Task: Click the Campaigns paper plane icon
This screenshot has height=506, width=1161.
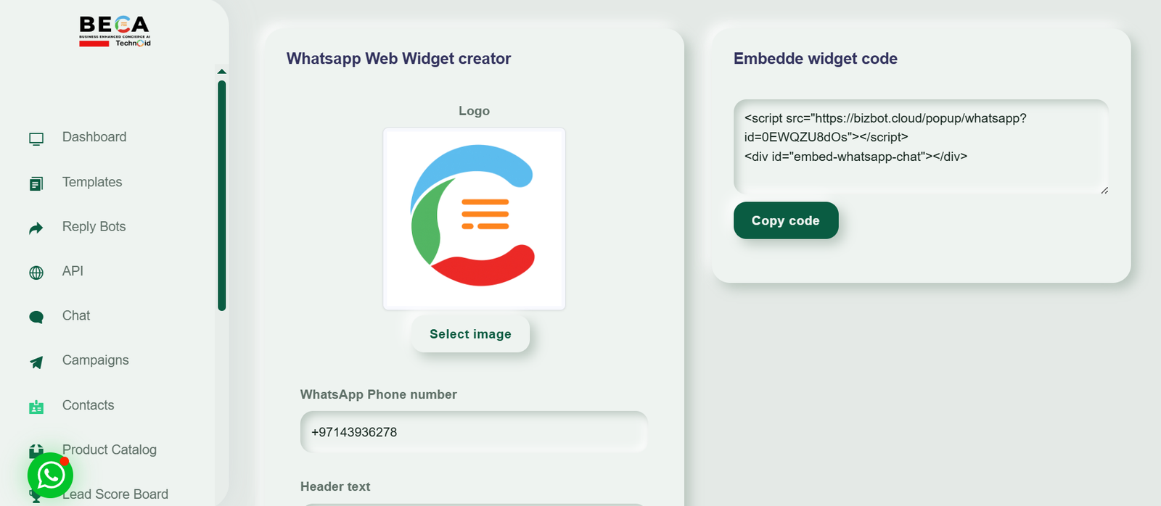Action: (36, 362)
